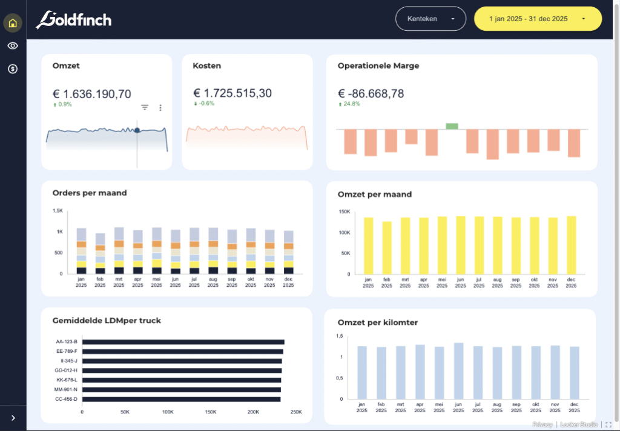The width and height of the screenshot is (620, 431).
Task: Click the fullscreen icon in the bottom corner
Action: pos(608,424)
